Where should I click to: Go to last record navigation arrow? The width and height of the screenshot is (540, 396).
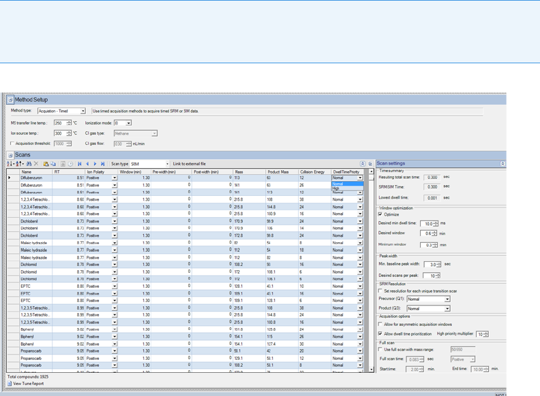pyautogui.click(x=103, y=164)
